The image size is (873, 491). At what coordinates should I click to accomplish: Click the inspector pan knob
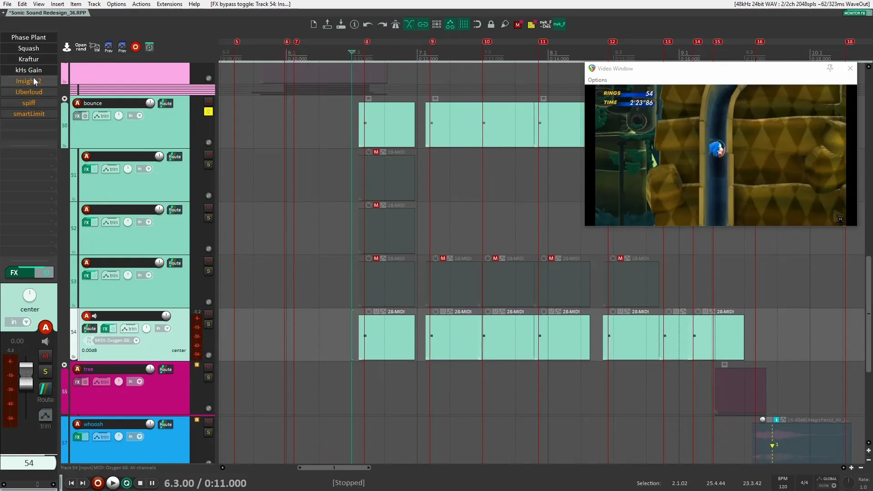pos(30,295)
